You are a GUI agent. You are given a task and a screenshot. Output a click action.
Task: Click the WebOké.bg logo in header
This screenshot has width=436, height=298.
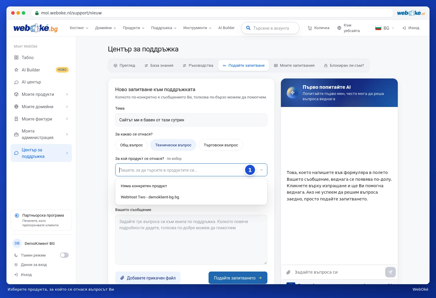coord(36,28)
